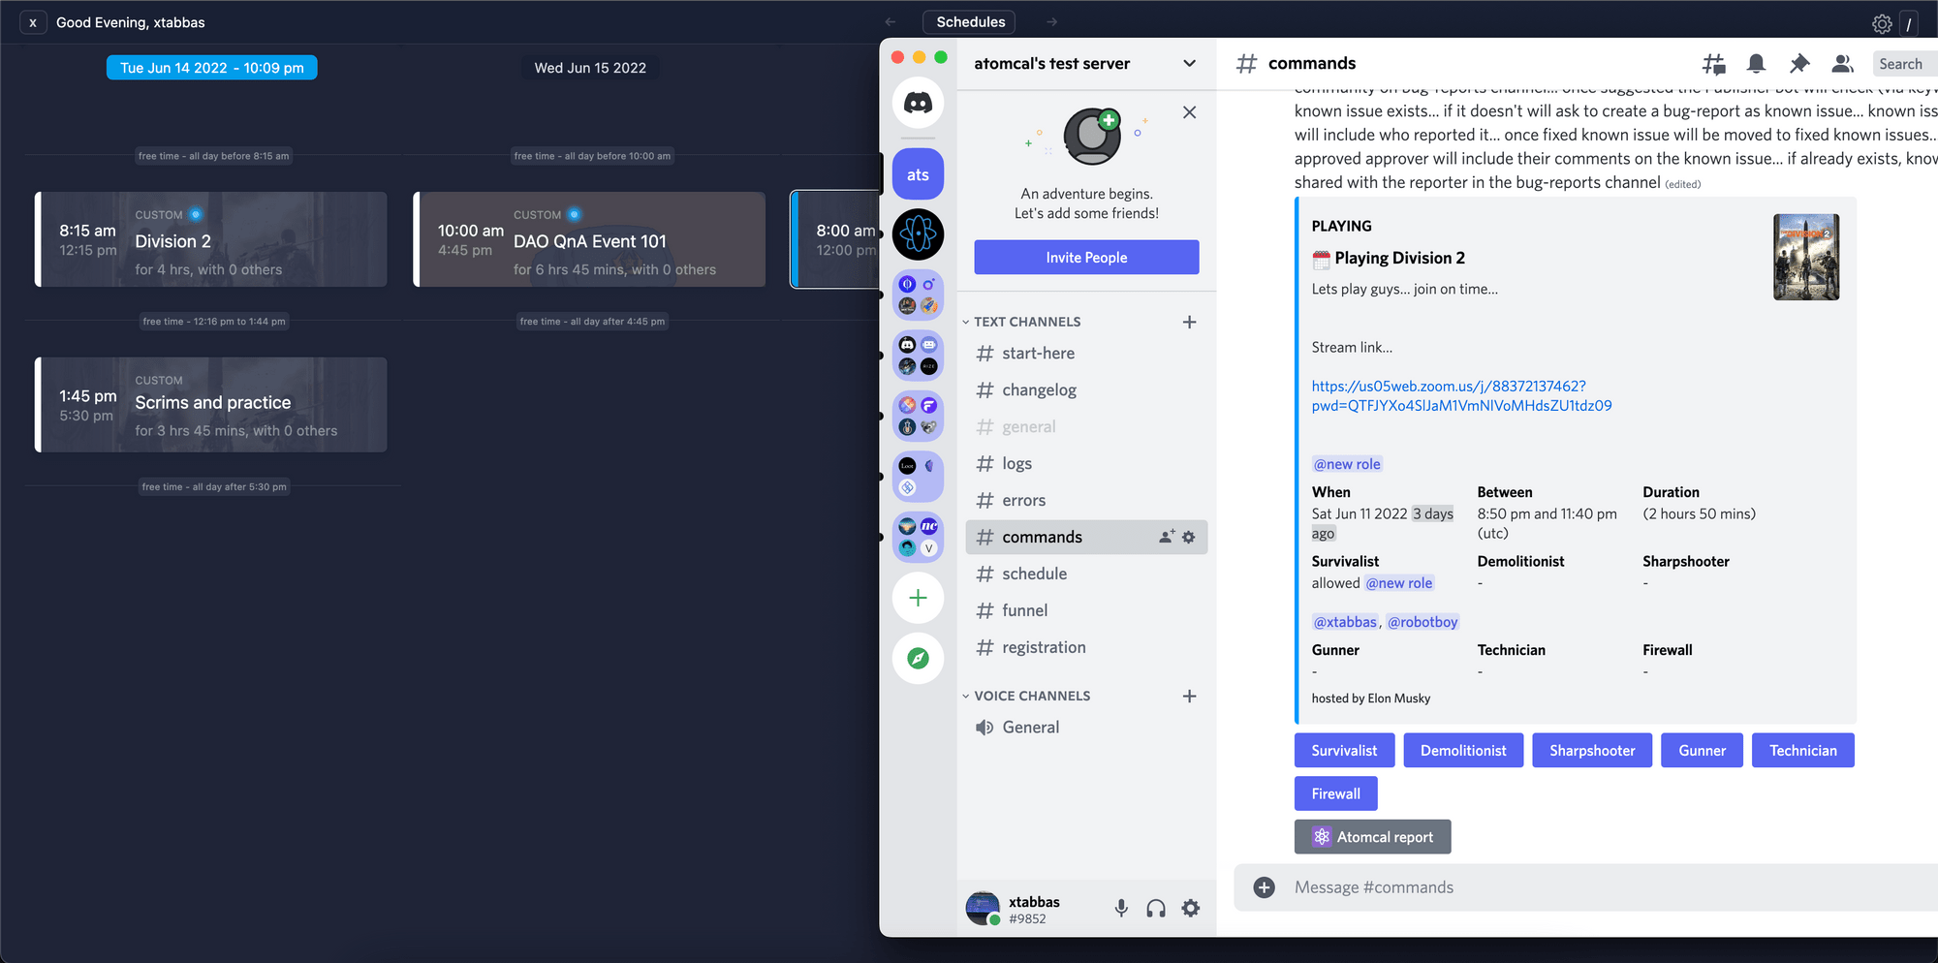Screen dimensions: 1938x963
Task: Open funnel channel
Action: tap(1086, 611)
